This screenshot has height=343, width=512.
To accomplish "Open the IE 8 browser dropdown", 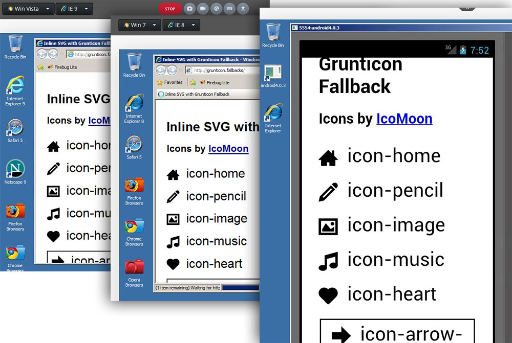I will [x=181, y=25].
